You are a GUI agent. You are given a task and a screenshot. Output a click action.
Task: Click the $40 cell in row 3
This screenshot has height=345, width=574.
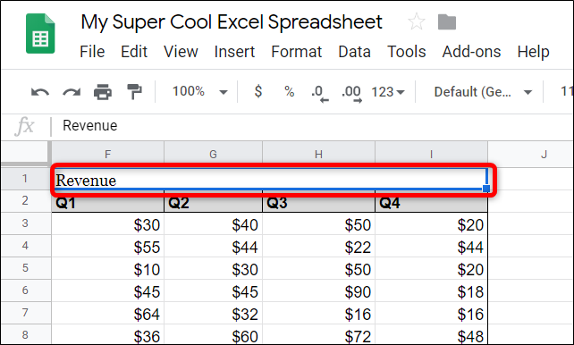point(213,224)
